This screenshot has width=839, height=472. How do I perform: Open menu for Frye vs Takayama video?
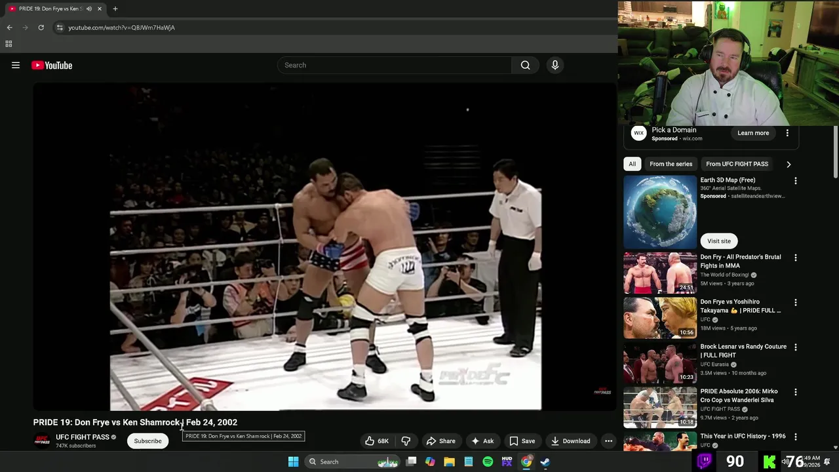795,303
